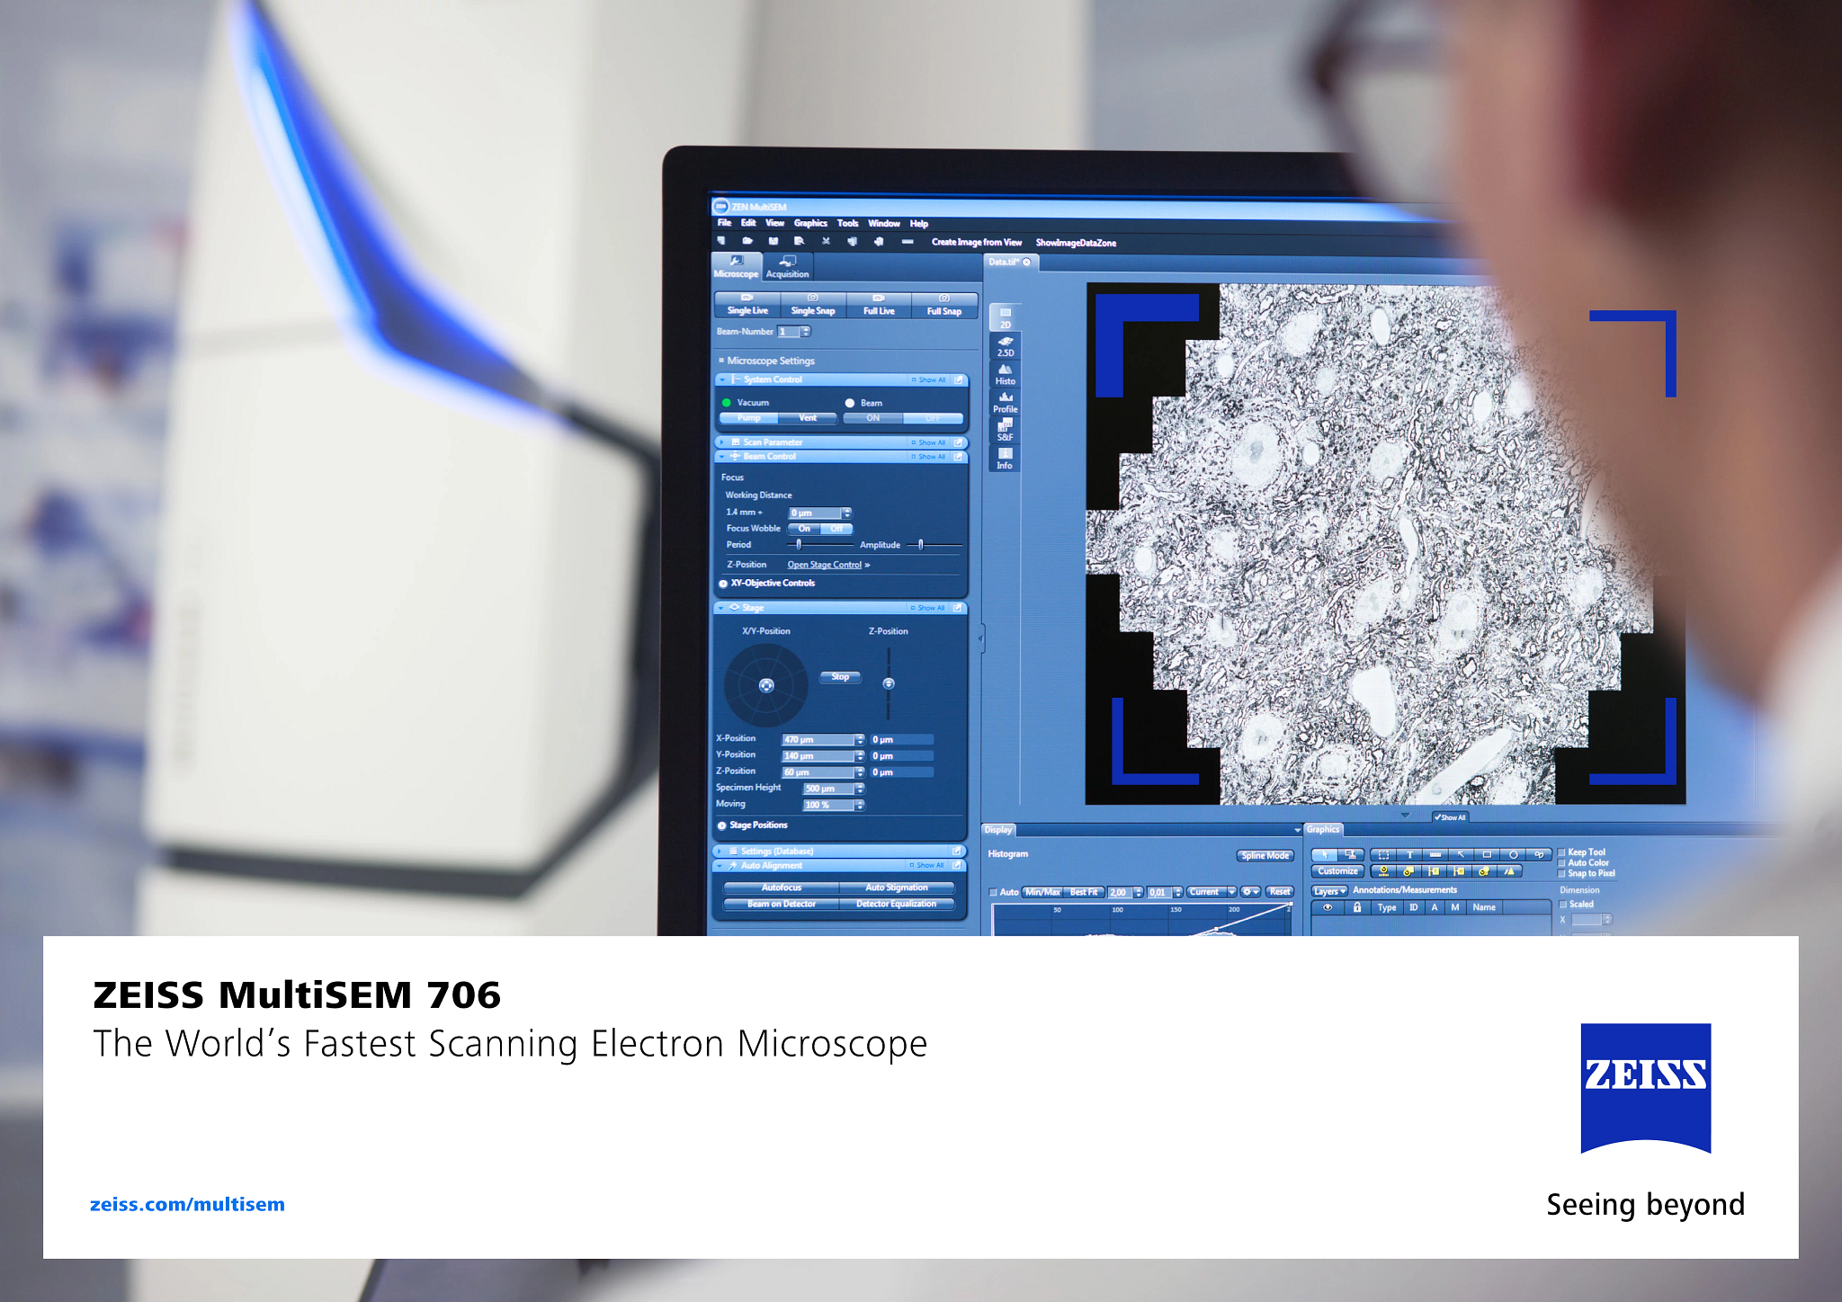Click the X-Position 470 µm field
Image resolution: width=1842 pixels, height=1302 pixels.
818,740
